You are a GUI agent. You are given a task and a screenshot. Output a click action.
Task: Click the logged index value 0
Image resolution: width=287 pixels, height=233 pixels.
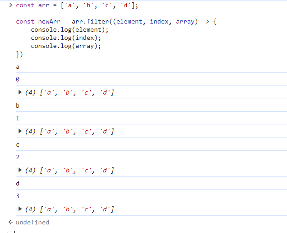(18, 79)
